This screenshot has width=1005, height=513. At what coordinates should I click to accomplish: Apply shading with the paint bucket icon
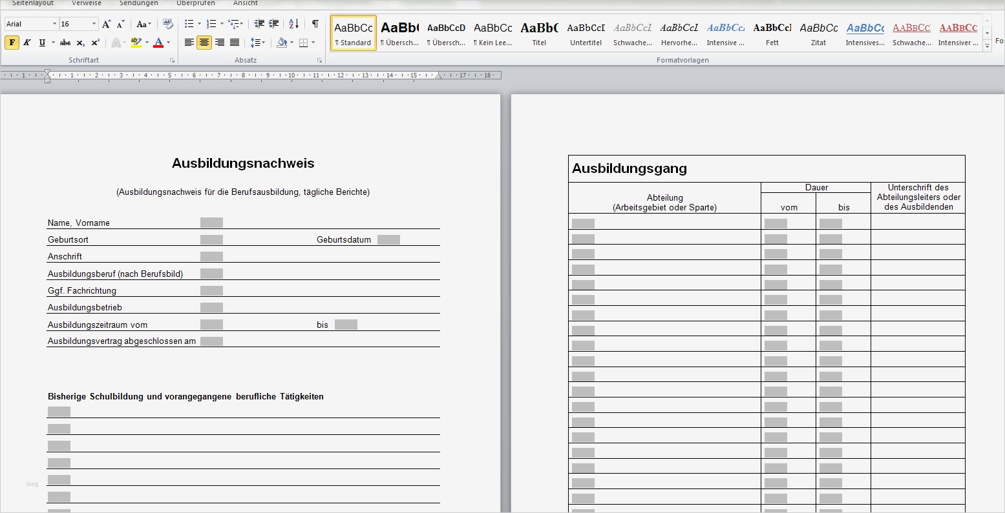click(282, 42)
